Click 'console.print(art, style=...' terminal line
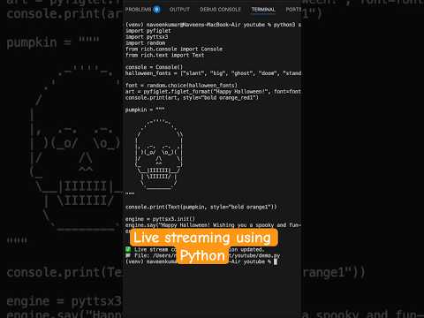The width and height of the screenshot is (424, 318). coord(192,98)
